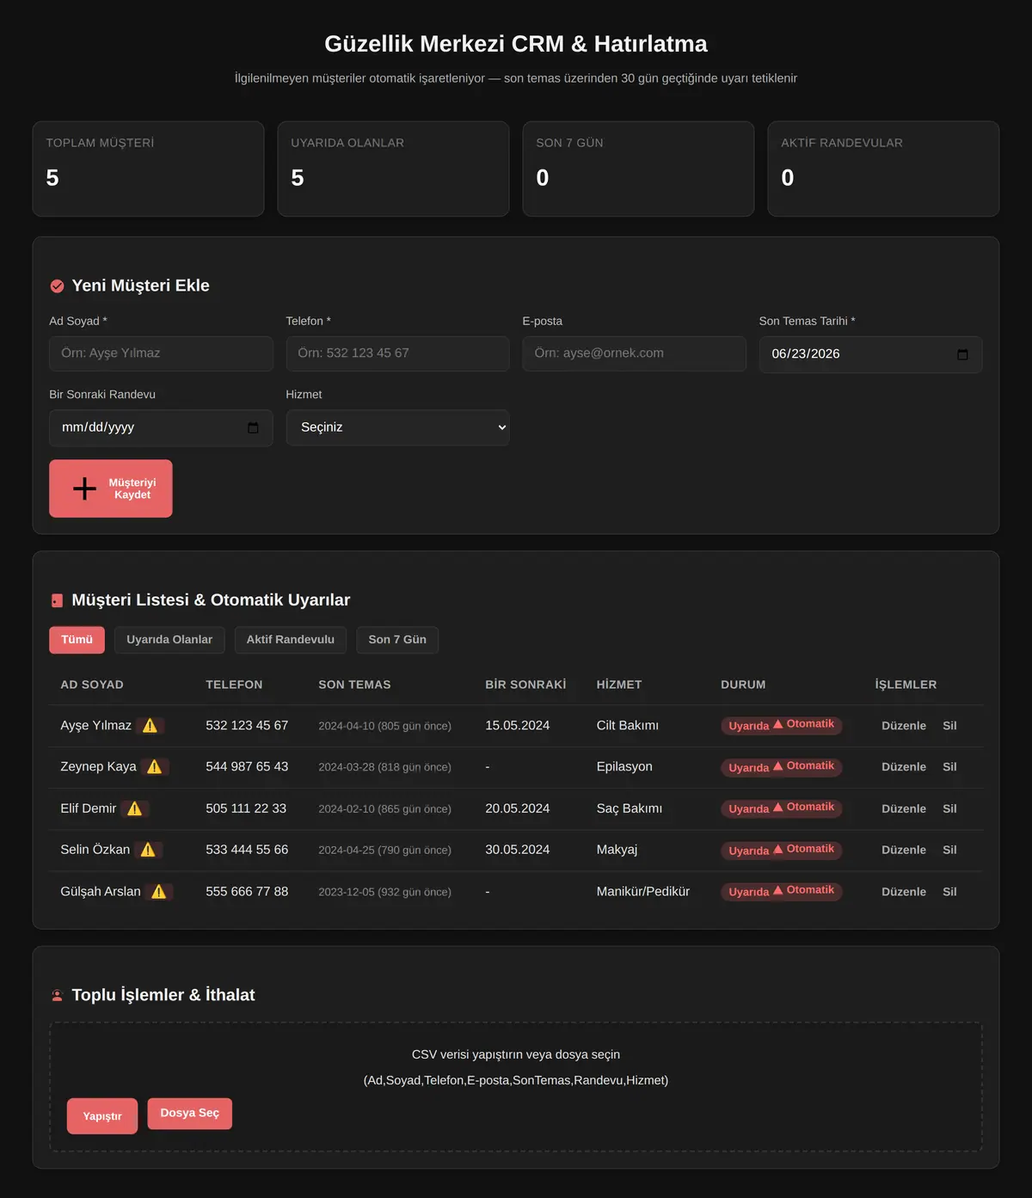Click into the Telefon input field
This screenshot has width=1032, height=1198.
[397, 353]
